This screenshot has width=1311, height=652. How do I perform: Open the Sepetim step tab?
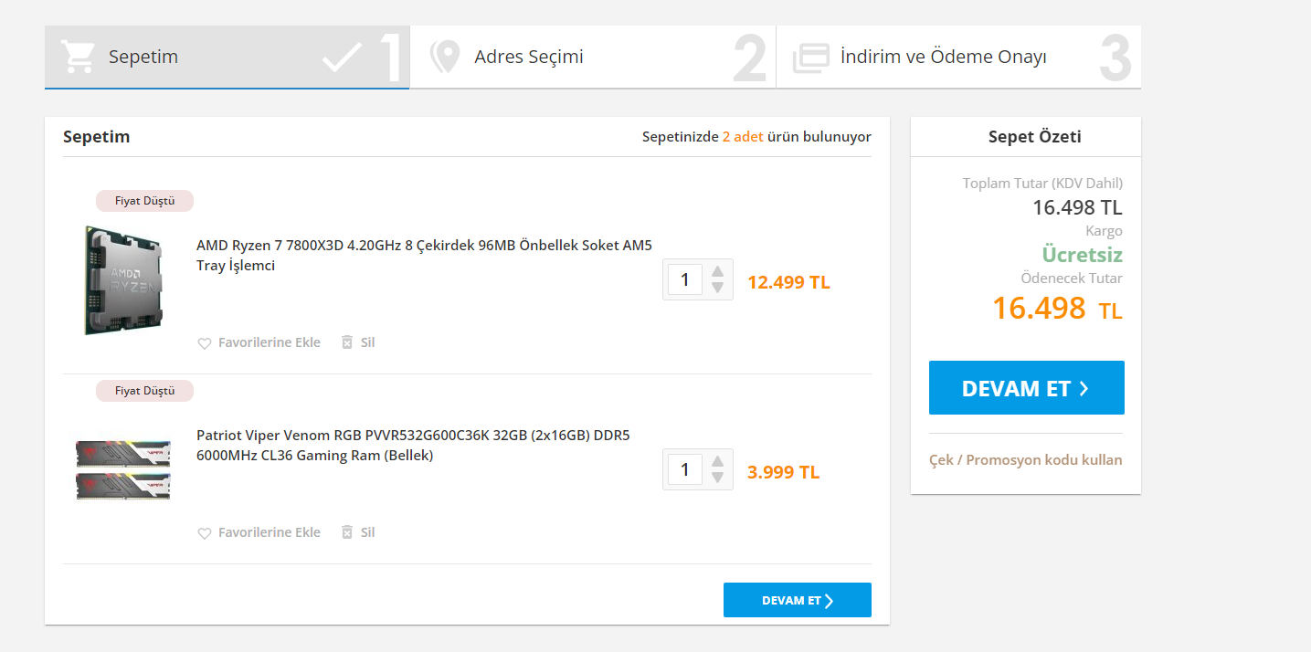[x=227, y=57]
